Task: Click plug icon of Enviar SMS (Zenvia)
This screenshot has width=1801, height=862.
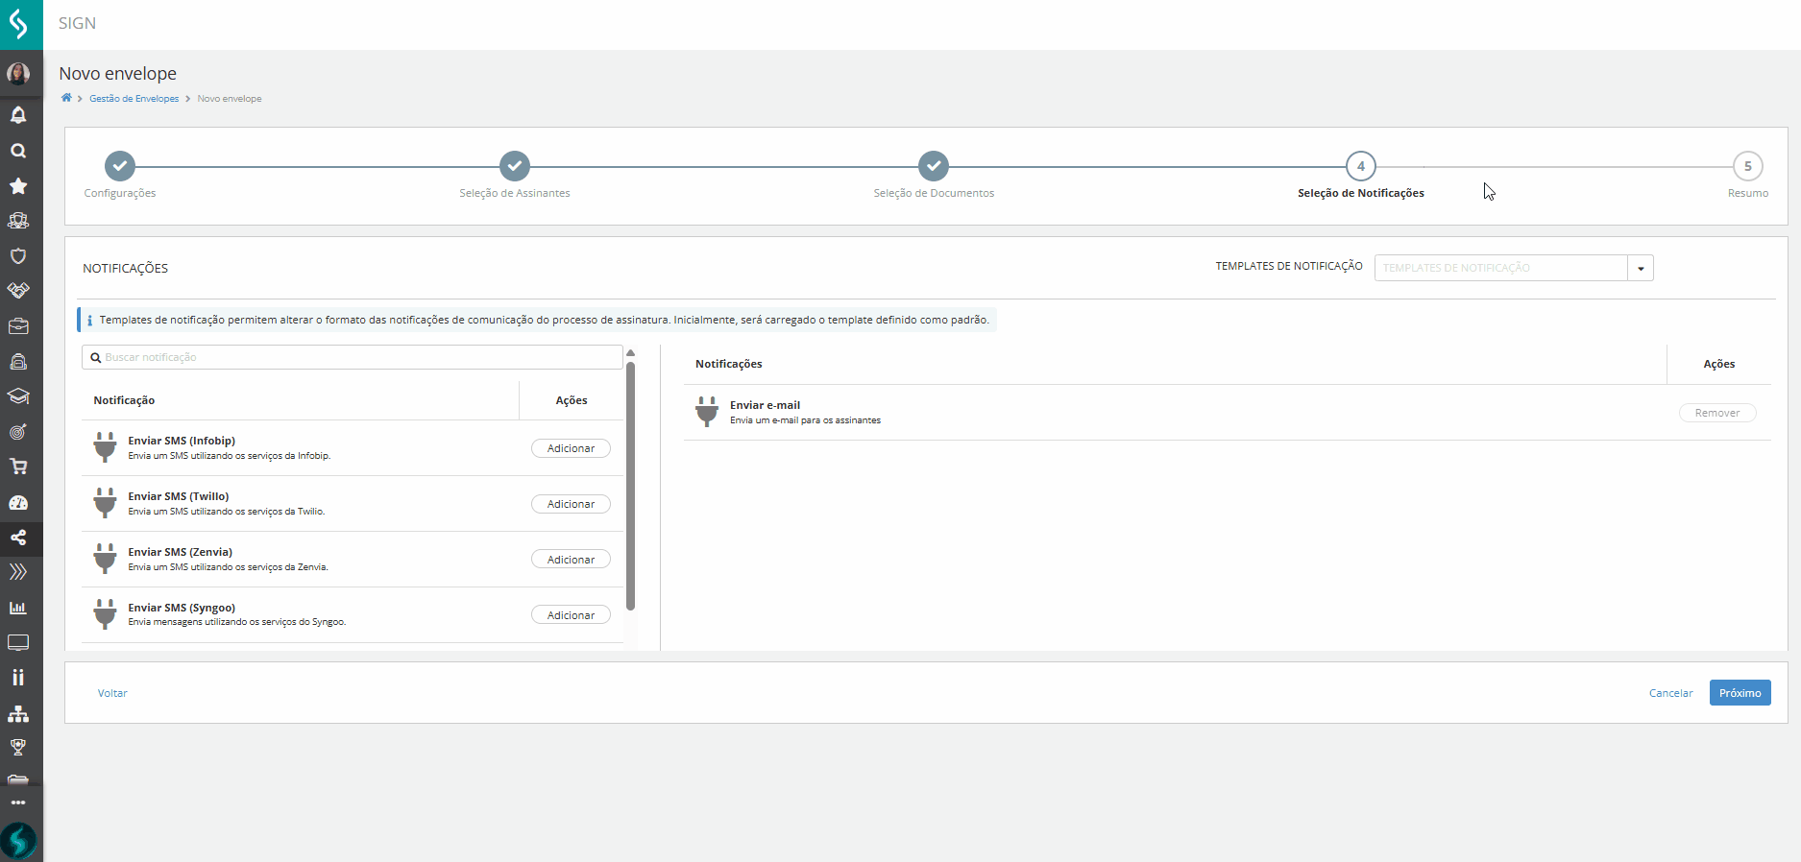Action: click(x=106, y=559)
